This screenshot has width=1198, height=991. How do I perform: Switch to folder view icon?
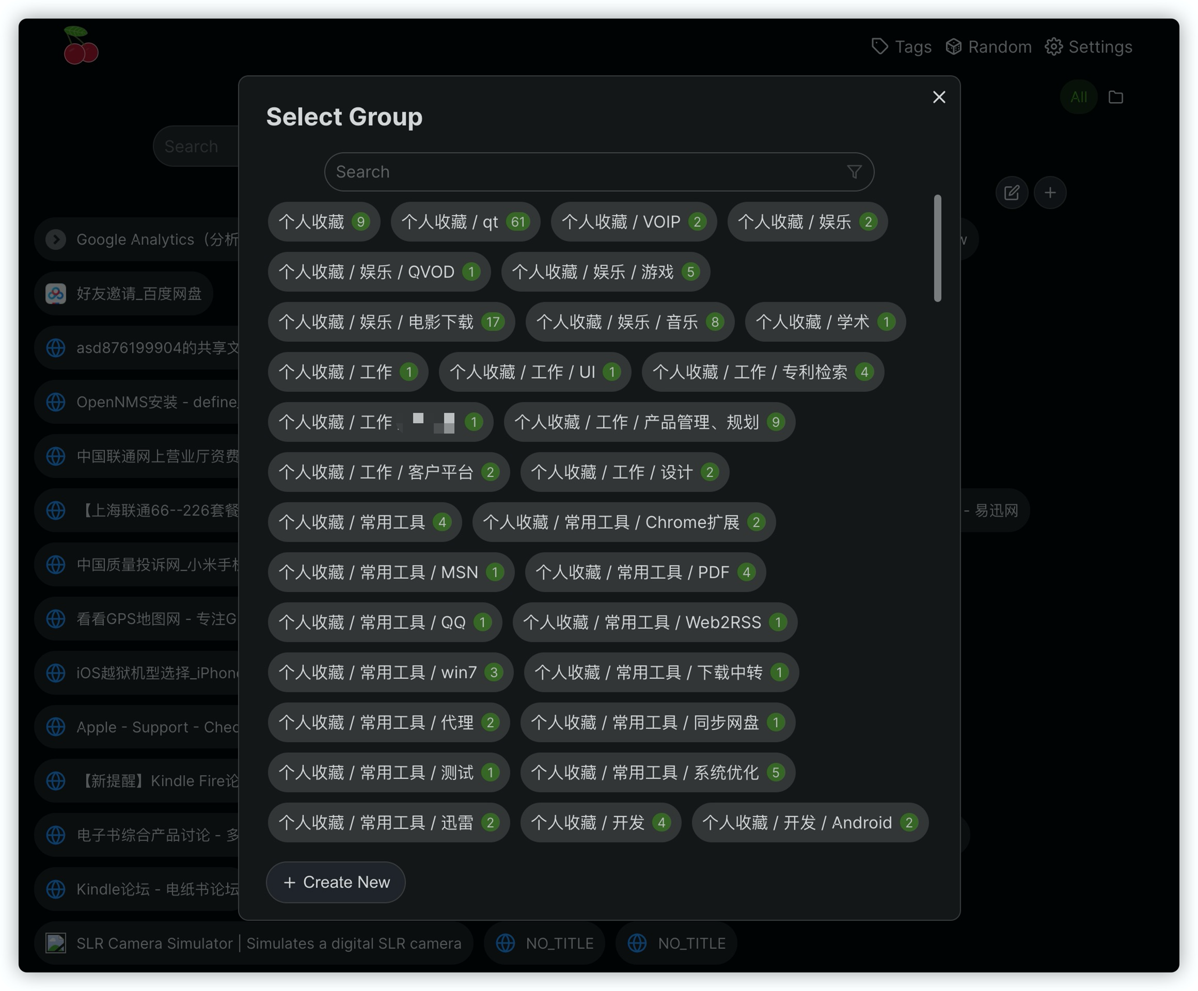click(x=1115, y=97)
